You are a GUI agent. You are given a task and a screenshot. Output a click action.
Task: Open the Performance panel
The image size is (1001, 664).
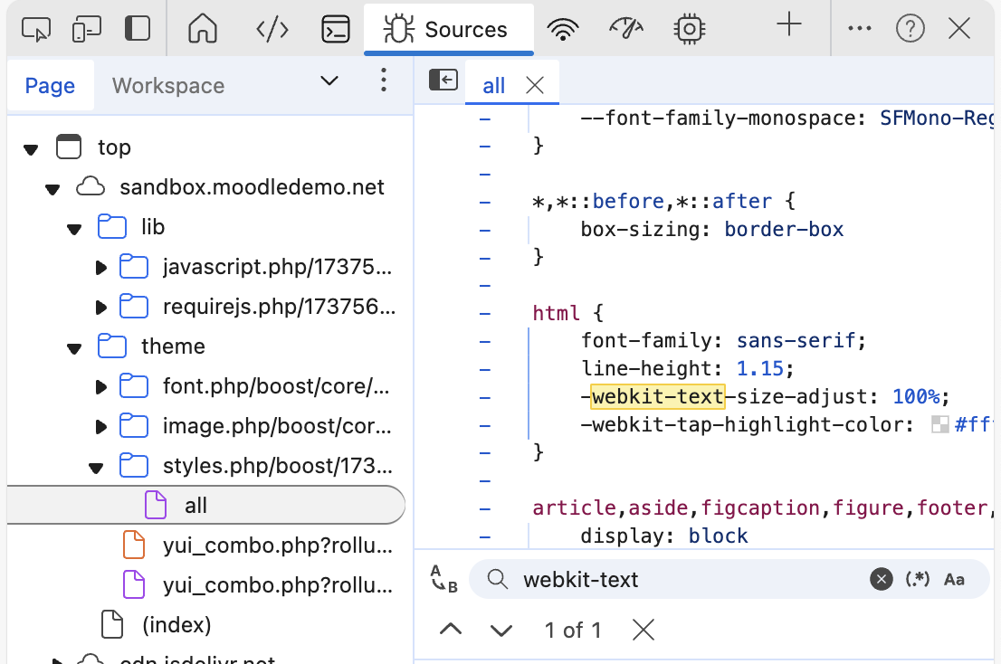pos(626,29)
